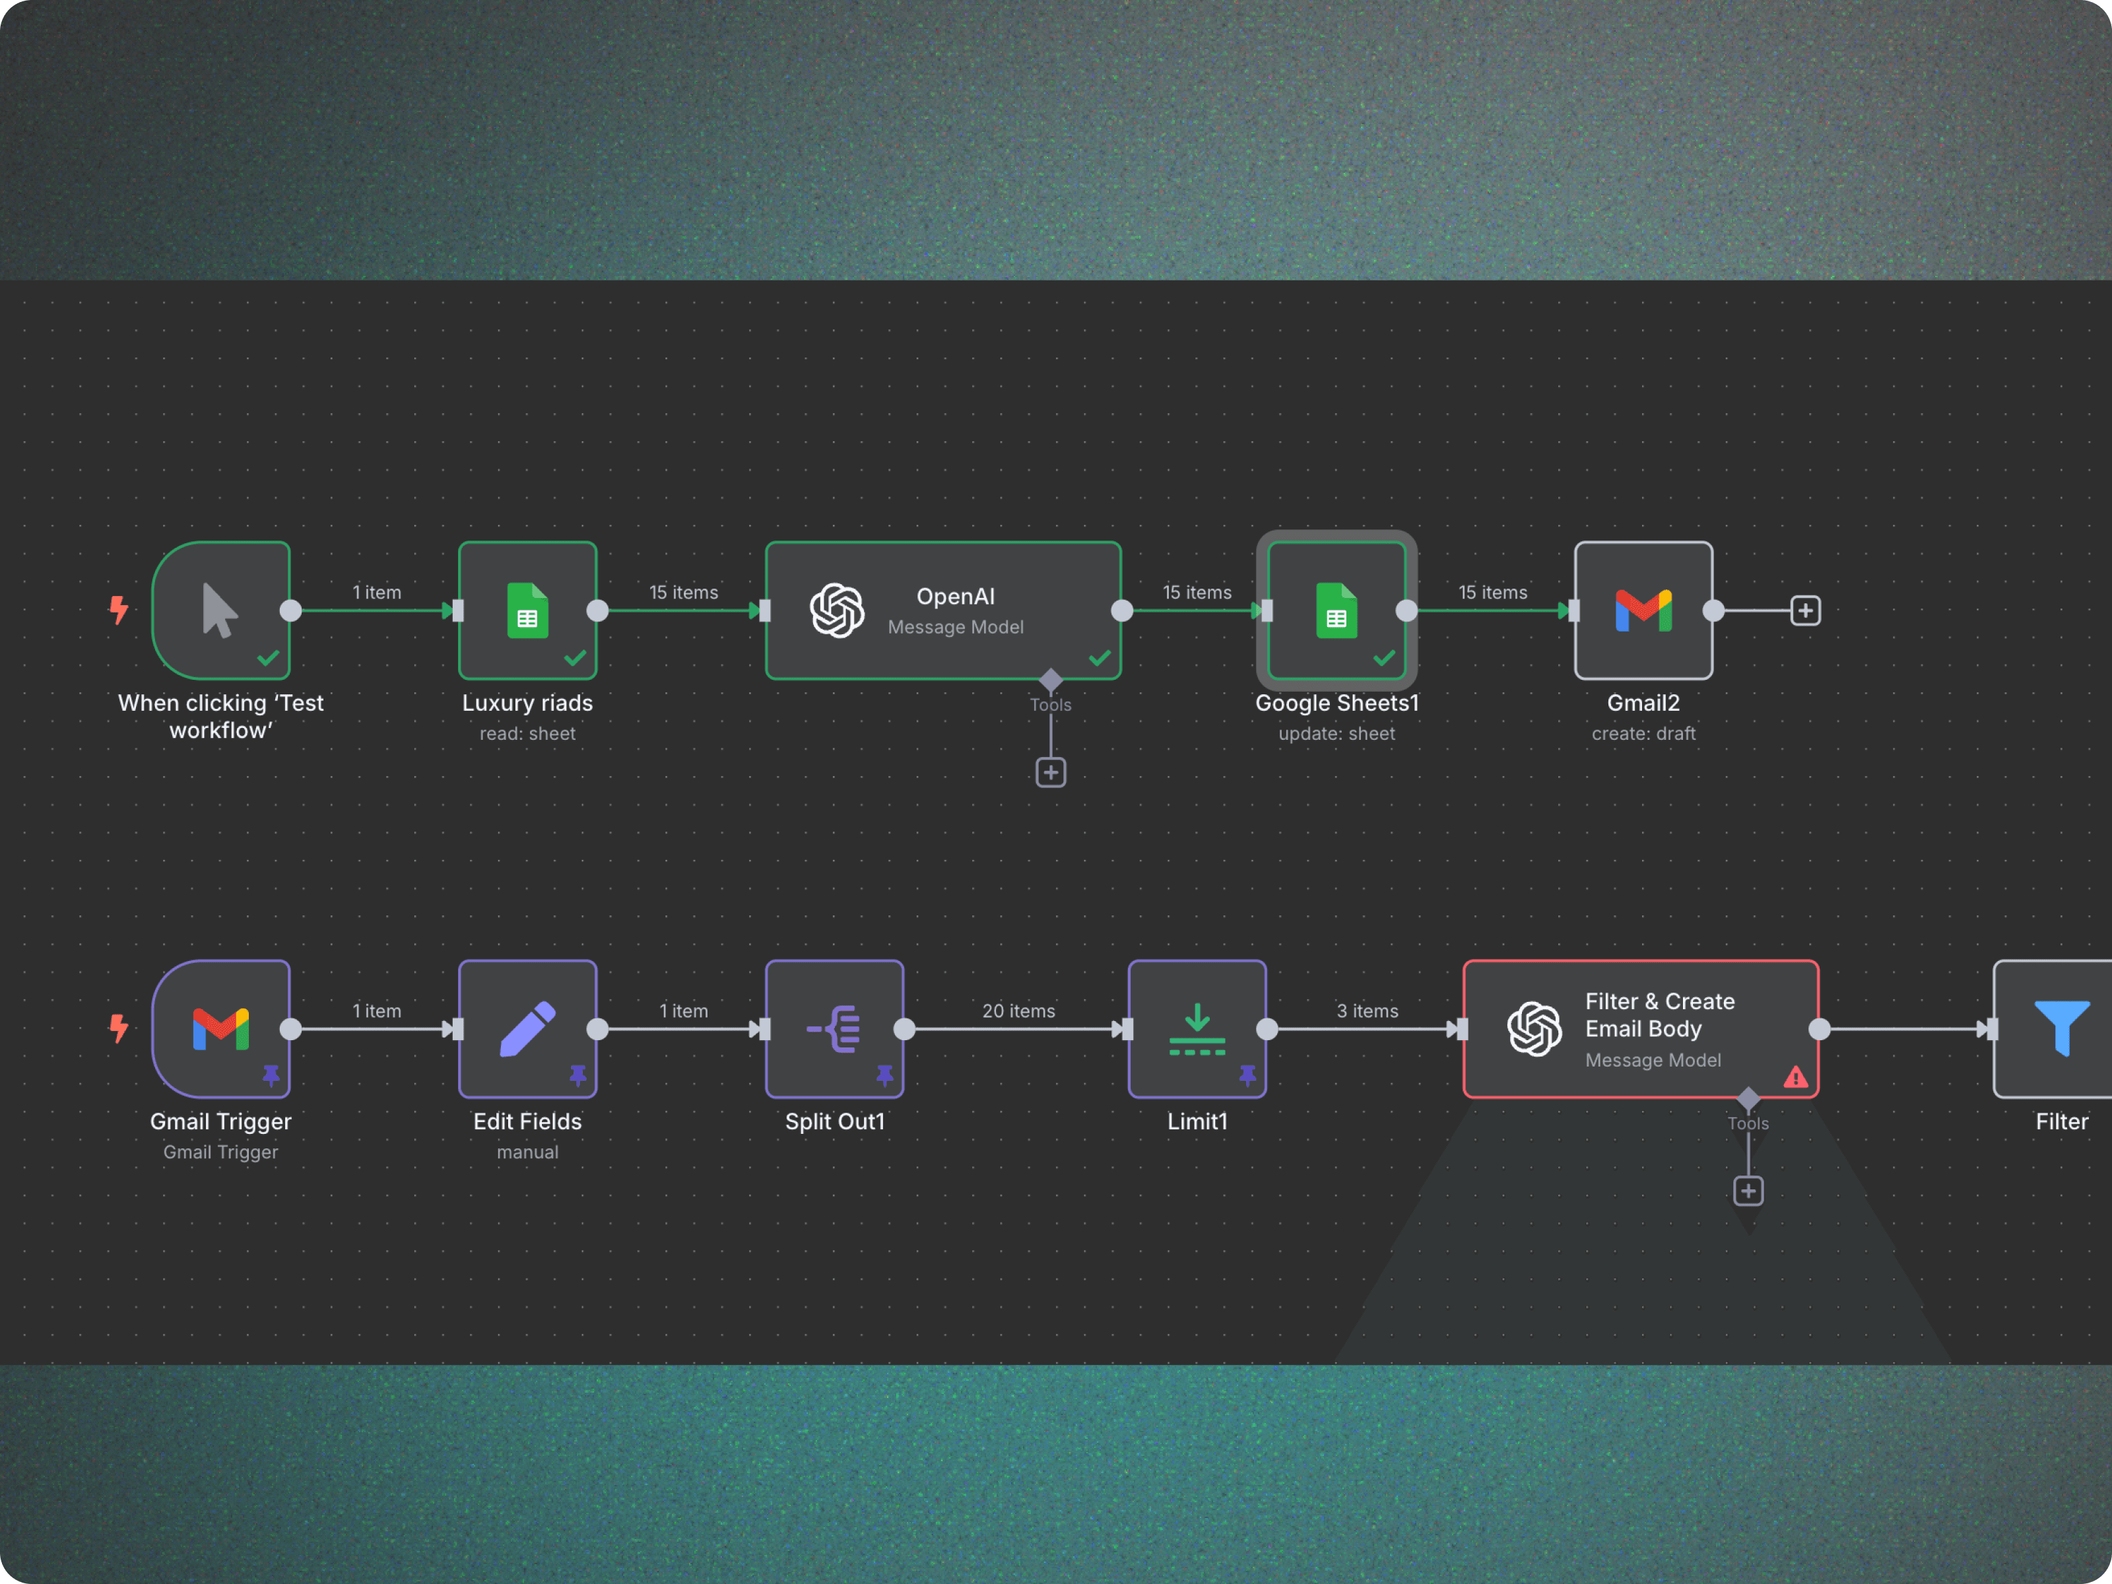This screenshot has height=1584, width=2112.
Task: Open the Gmail2 create draft node
Action: [x=1643, y=610]
